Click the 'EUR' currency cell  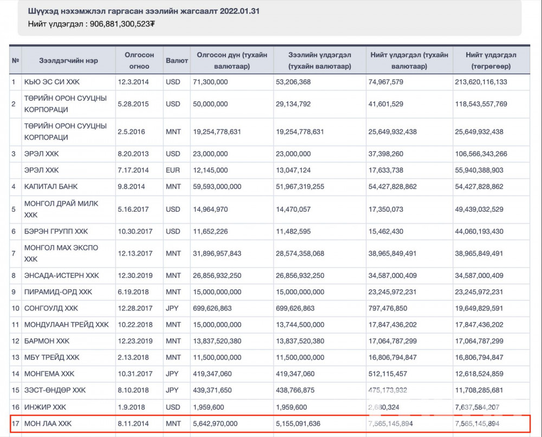[x=173, y=170]
